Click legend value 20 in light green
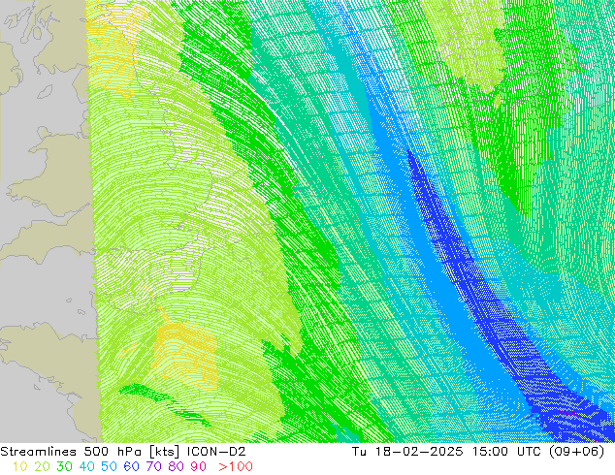Image resolution: width=615 pixels, height=475 pixels. click(42, 466)
